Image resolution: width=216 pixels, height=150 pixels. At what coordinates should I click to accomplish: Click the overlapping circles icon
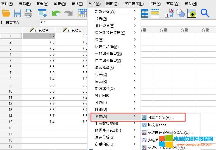click(x=180, y=13)
